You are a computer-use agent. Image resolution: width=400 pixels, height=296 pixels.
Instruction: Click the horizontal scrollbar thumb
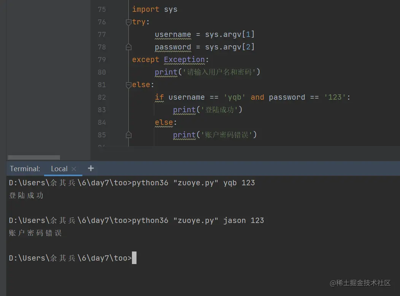coord(34,157)
